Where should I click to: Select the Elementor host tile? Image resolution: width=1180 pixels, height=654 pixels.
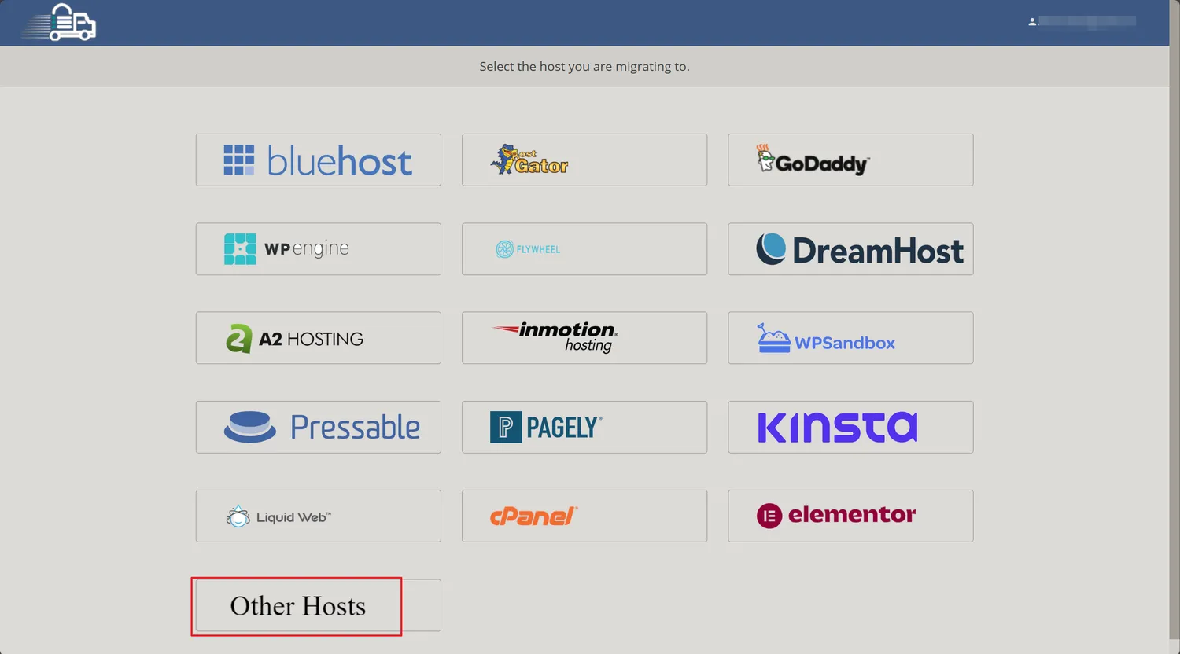tap(850, 516)
